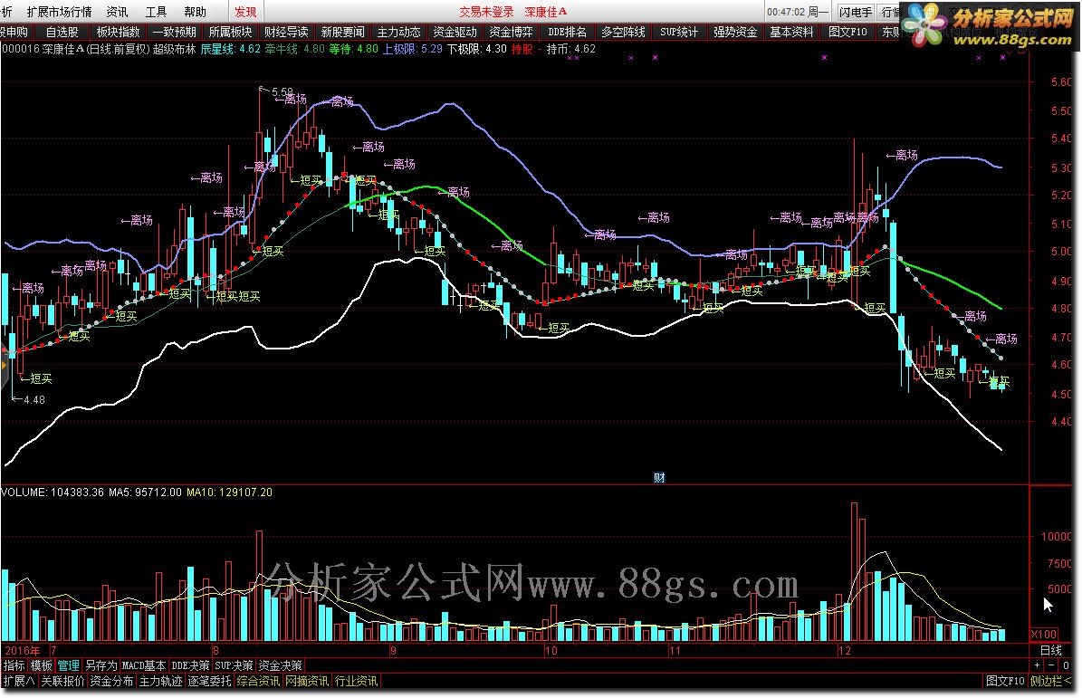Open 所属板块 from the toolbar
The height and width of the screenshot is (698, 1082).
pos(231,32)
